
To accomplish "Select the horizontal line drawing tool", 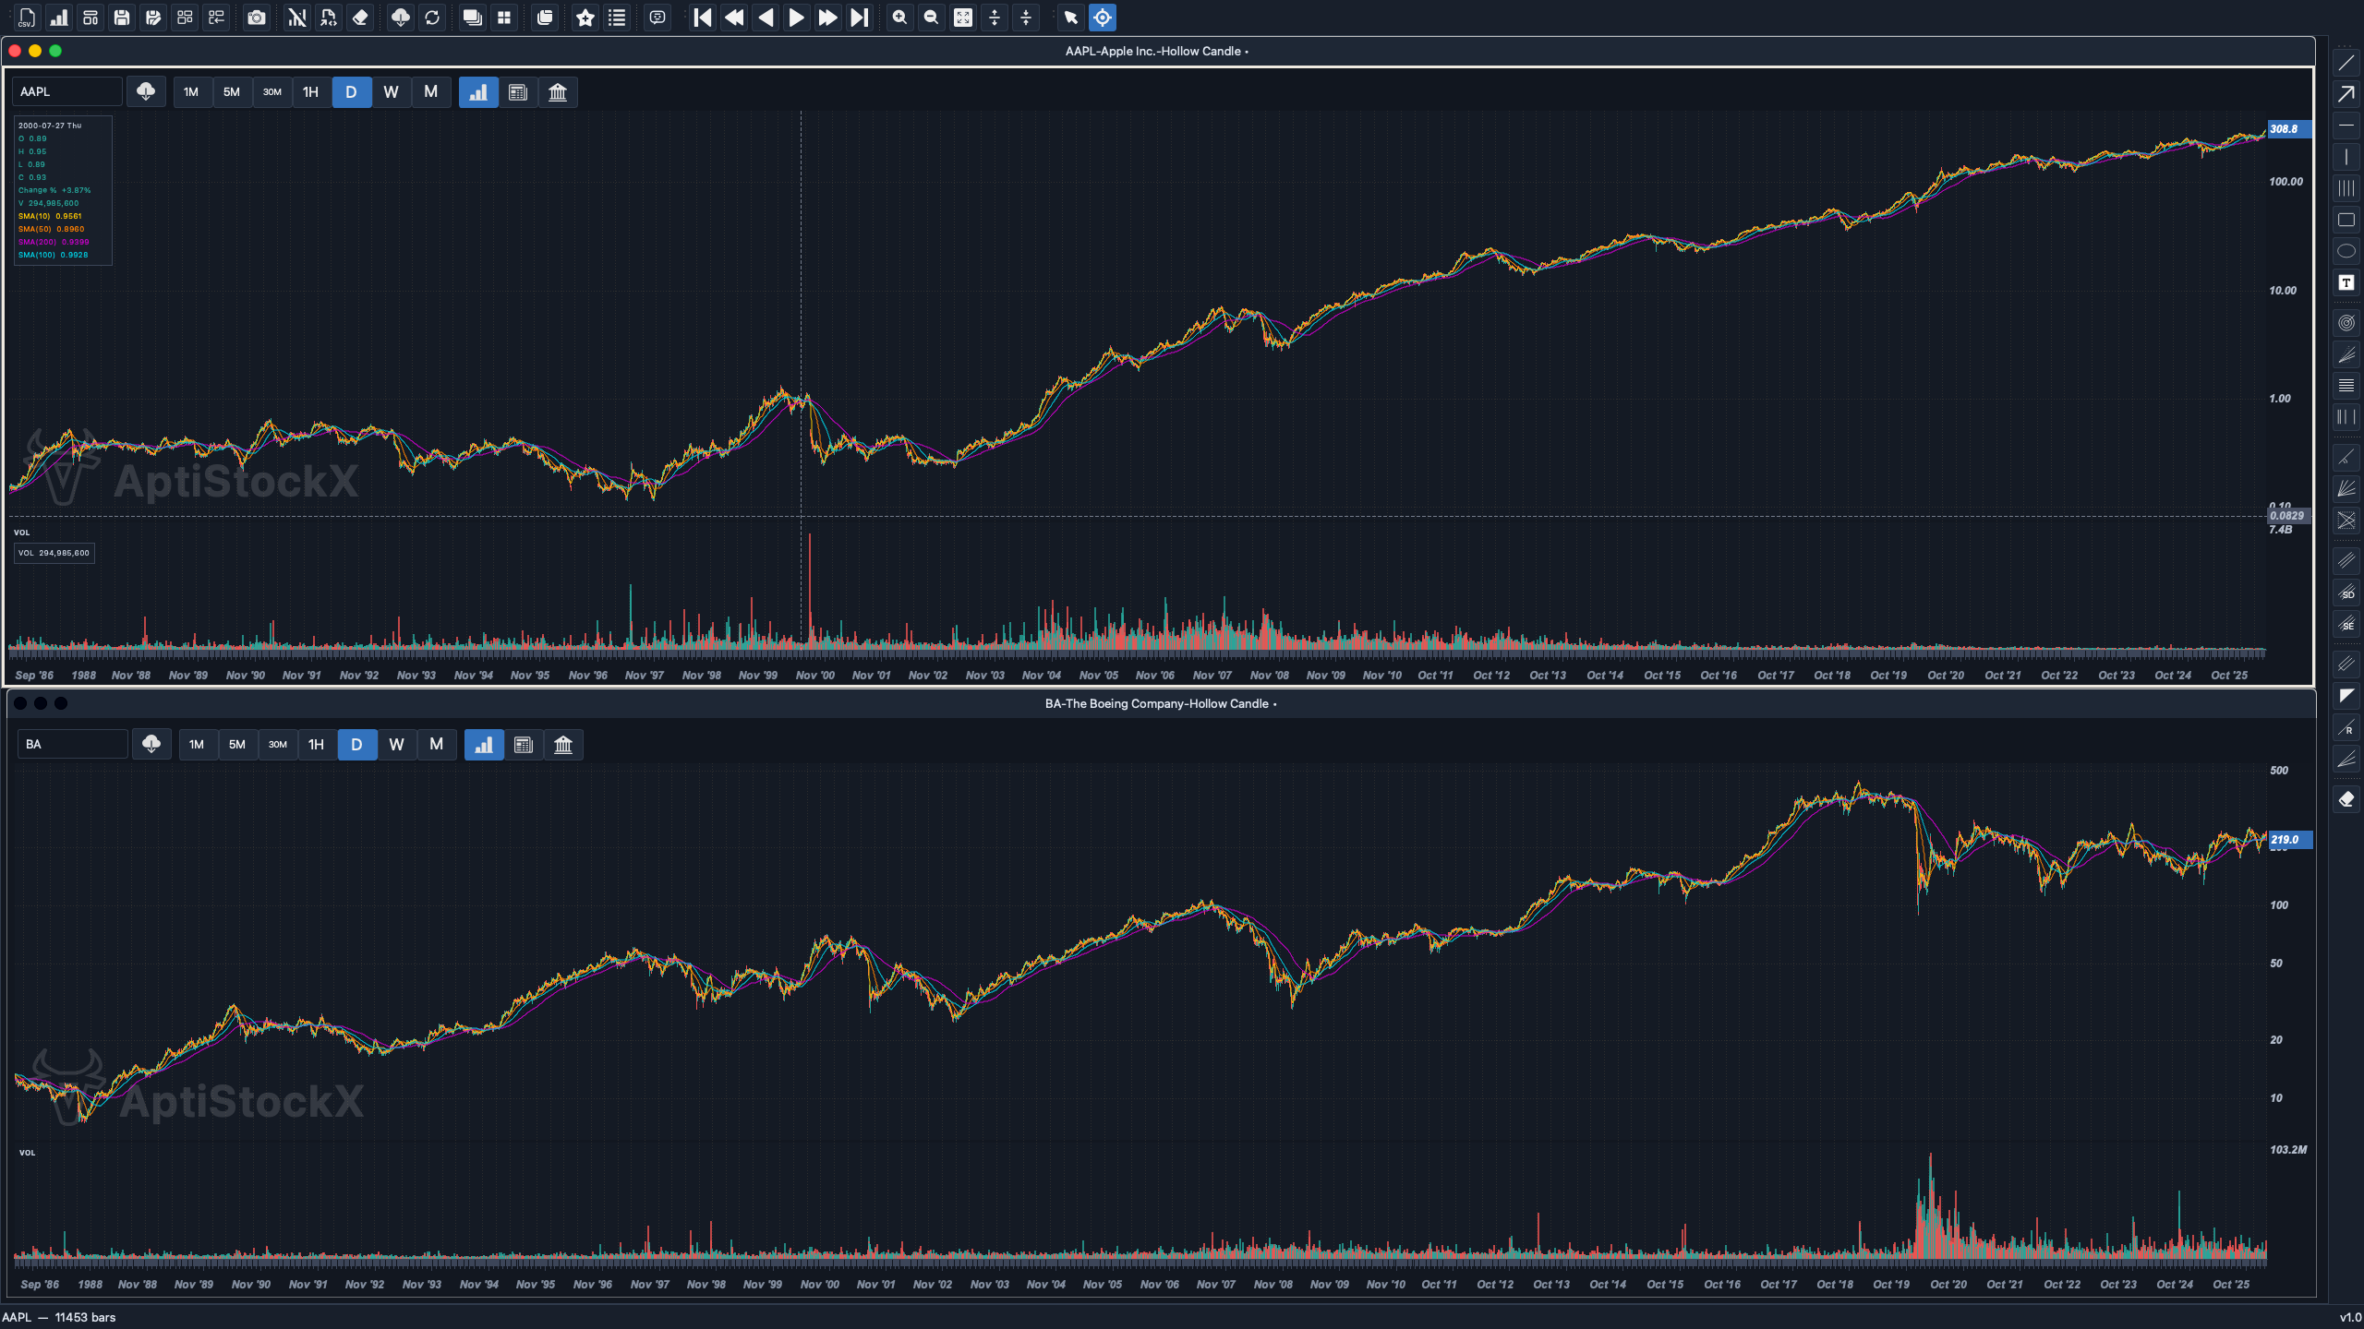I will (x=2346, y=126).
